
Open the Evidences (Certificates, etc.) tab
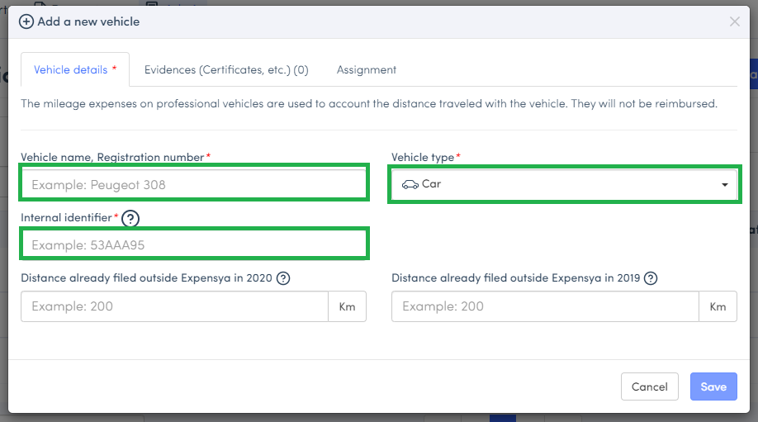[226, 70]
